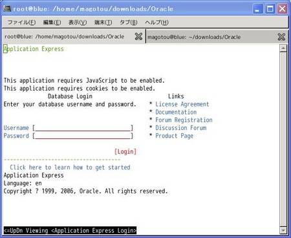This screenshot has width=291, height=238.
Task: Open the 端末(T) menu
Action: pyautogui.click(x=103, y=23)
